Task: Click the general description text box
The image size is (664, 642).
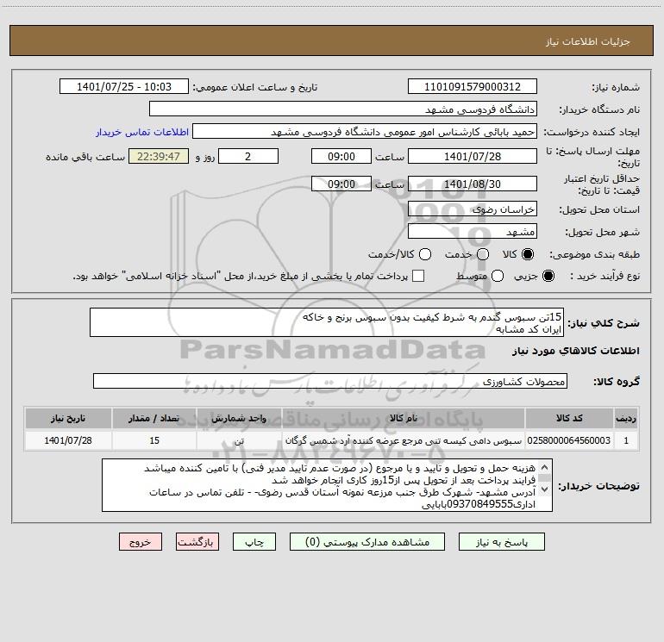Action: click(x=327, y=322)
